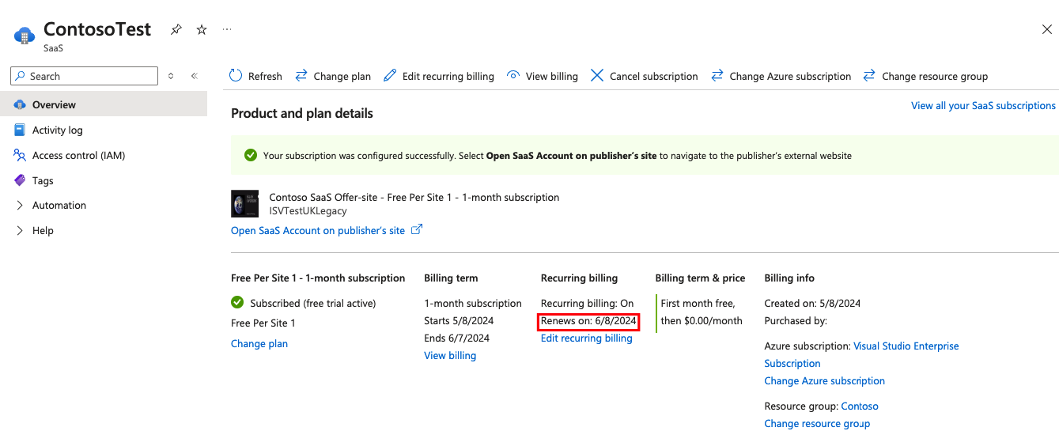Toggle the sidebar expand/collapse sort arrows
1059x431 pixels.
click(171, 76)
